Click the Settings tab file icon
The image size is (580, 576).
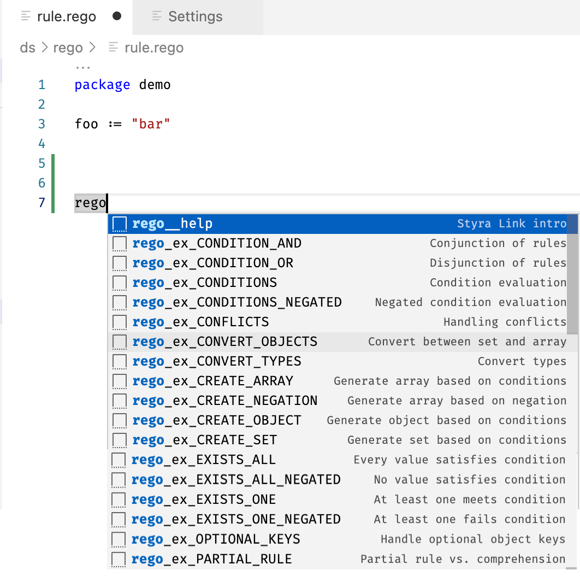pyautogui.click(x=157, y=16)
